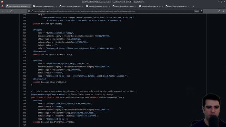Click the @Deprecated annotation on line 282

click(x=40, y=79)
